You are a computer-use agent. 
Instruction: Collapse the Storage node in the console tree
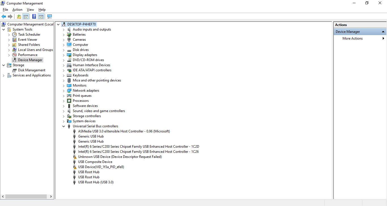click(x=3, y=65)
